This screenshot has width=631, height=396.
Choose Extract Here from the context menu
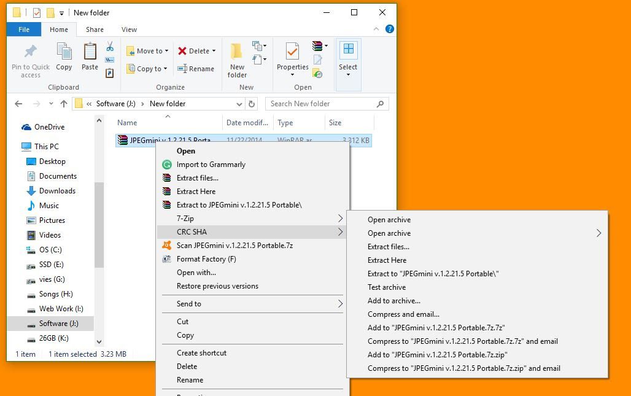coord(196,192)
